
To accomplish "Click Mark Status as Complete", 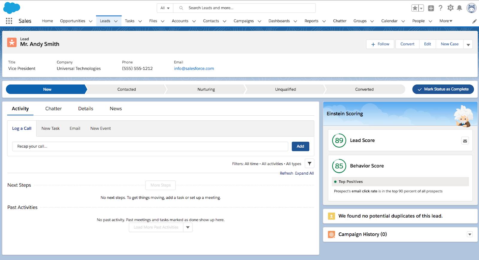I will click(443, 89).
